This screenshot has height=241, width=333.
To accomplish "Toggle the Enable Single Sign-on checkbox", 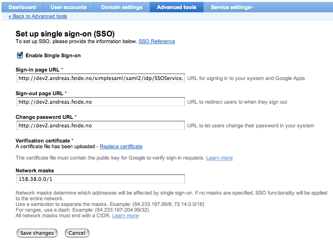I will [20, 55].
